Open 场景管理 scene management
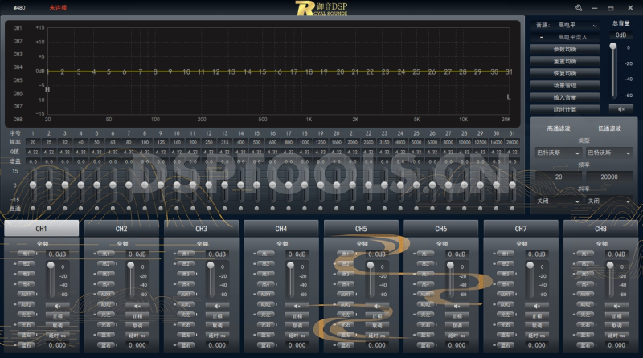 565,85
